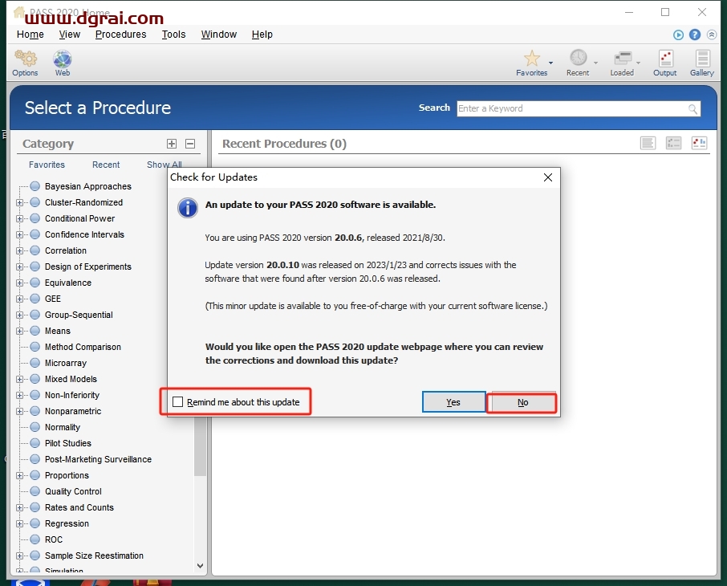727x586 pixels.
Task: Select the ROC category
Action: click(54, 539)
